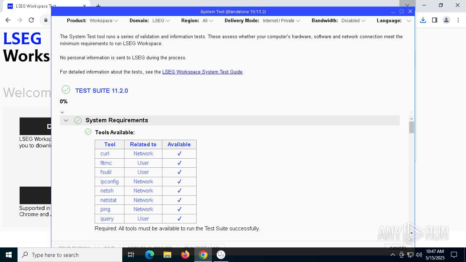Open the Delivery Mode dropdown
Screen dimensions: 466x262
tap(281, 21)
